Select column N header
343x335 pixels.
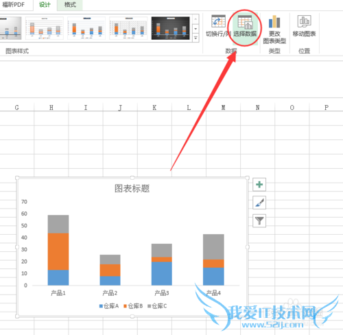257,107
